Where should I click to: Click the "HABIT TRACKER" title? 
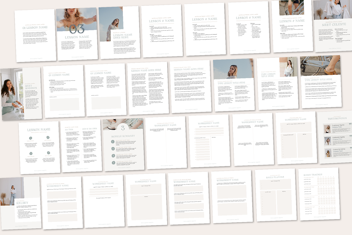click(x=313, y=175)
